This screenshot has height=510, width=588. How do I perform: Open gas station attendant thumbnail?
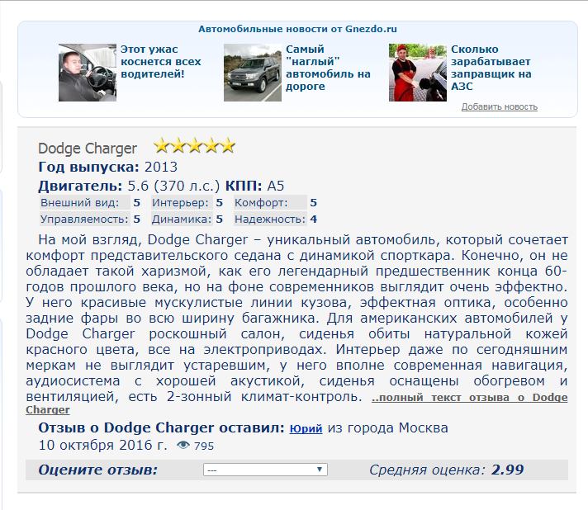(x=417, y=73)
